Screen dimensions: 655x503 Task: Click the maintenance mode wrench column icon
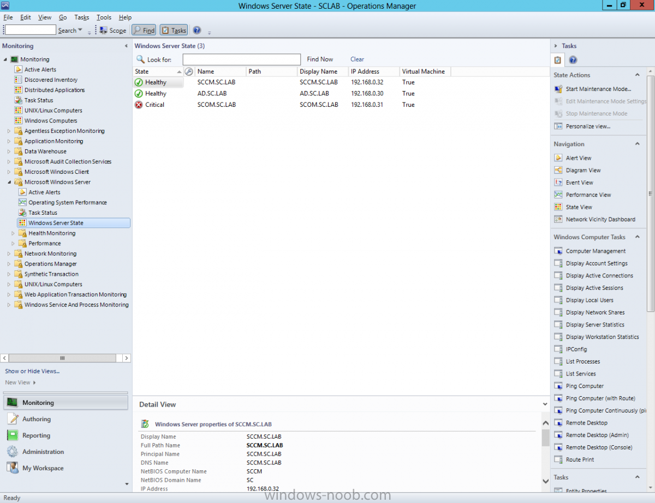189,71
